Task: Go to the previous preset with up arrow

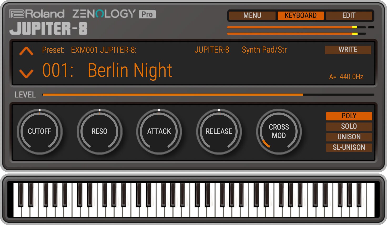Action: (26, 51)
